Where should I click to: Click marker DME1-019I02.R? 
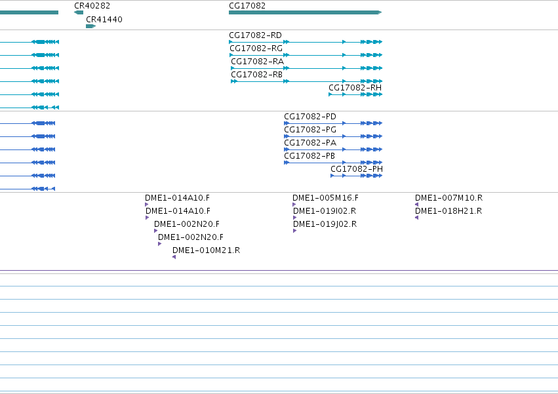point(294,218)
